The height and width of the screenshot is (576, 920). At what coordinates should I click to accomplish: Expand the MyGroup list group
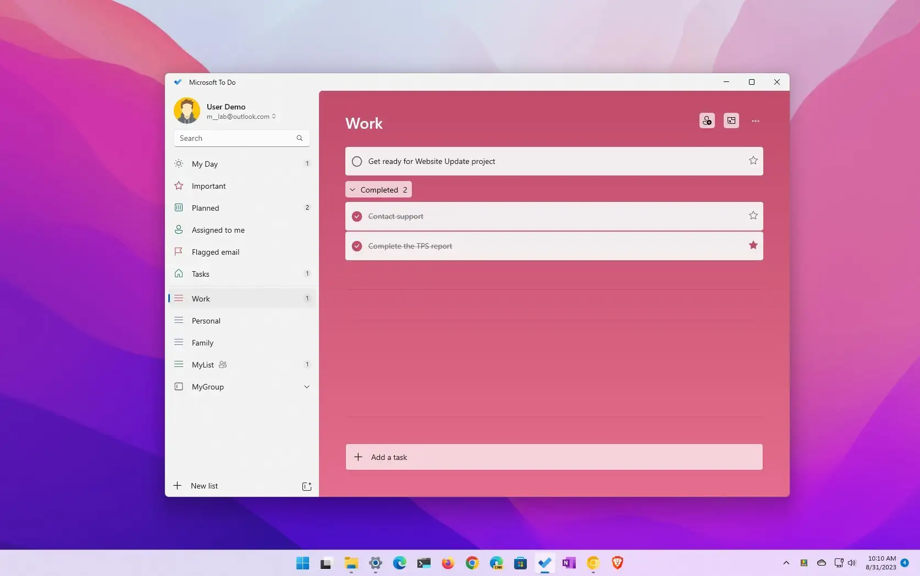[306, 387]
